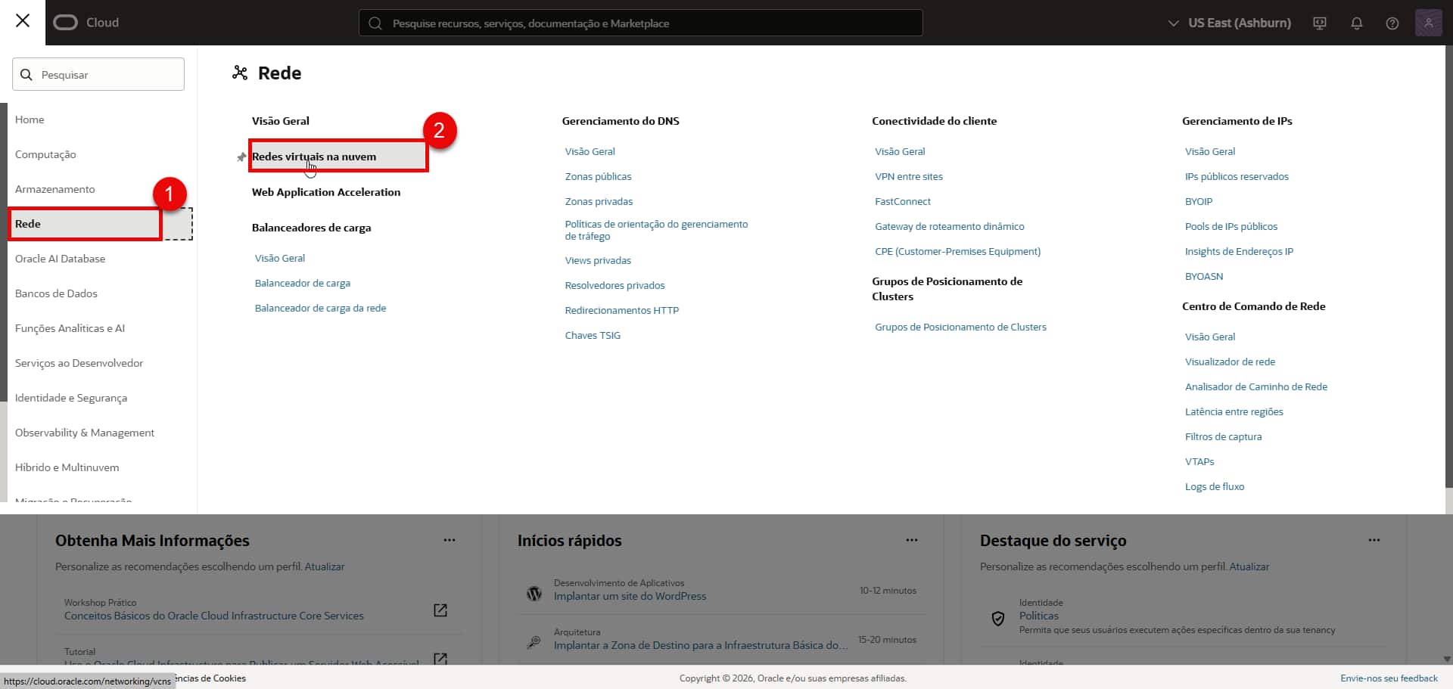Open Analisador de Caminho de Rede
Screen dimensions: 1453x689
tap(1256, 386)
